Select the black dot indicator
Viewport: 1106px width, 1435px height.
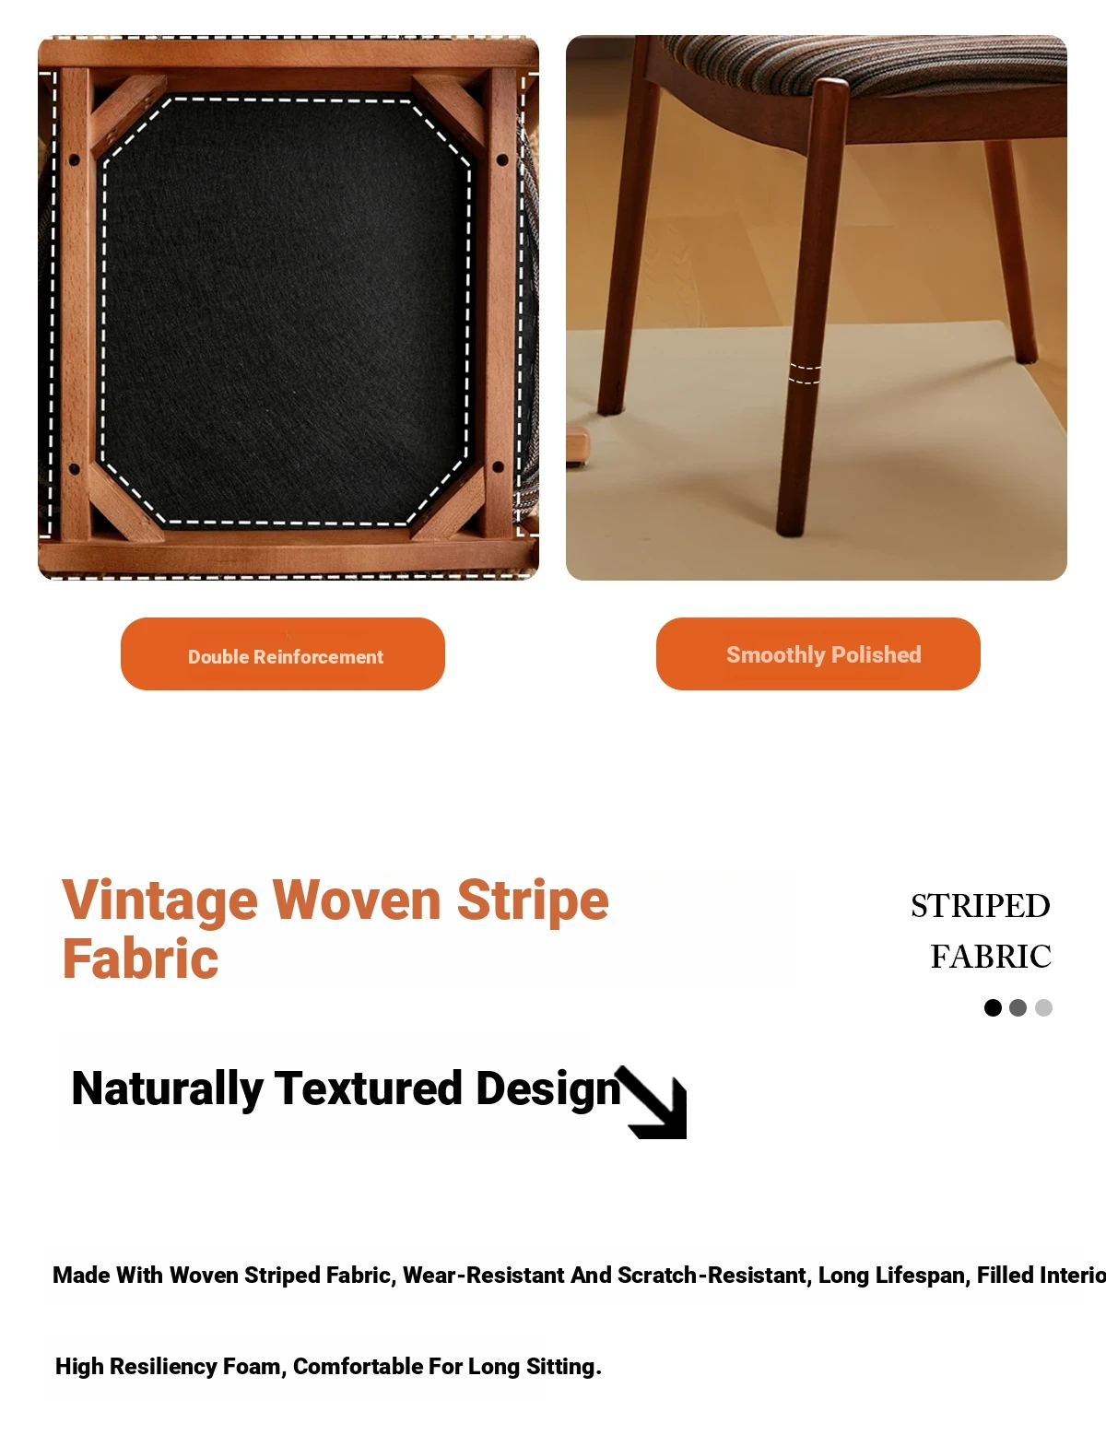[x=993, y=1007]
